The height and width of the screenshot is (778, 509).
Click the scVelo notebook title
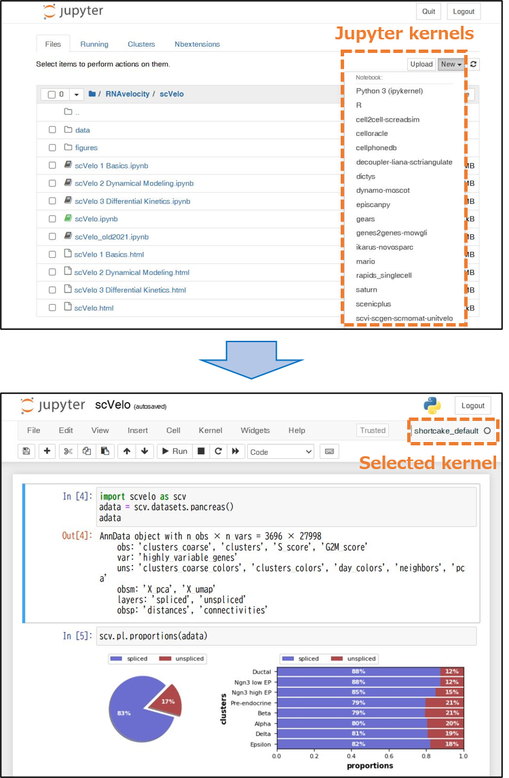point(113,405)
